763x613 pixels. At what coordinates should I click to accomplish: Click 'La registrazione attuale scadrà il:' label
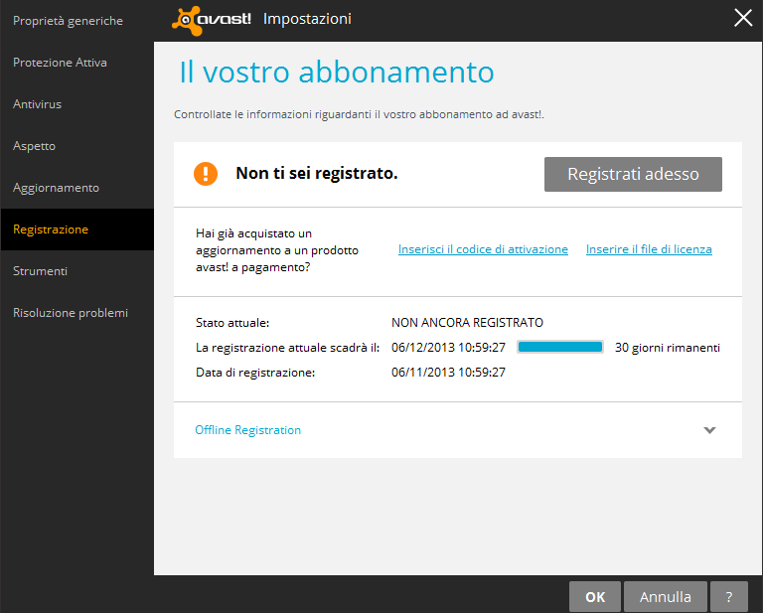click(x=287, y=348)
